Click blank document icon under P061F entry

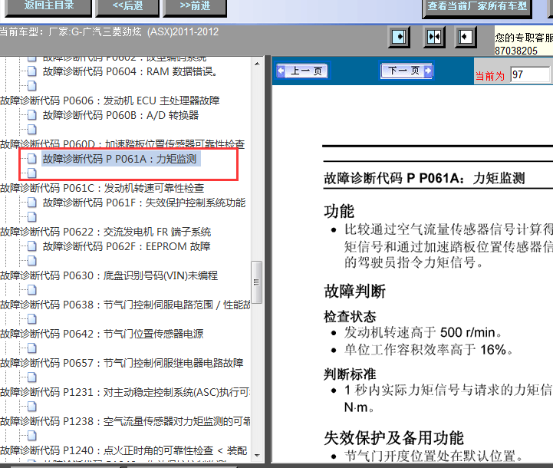[x=32, y=217]
